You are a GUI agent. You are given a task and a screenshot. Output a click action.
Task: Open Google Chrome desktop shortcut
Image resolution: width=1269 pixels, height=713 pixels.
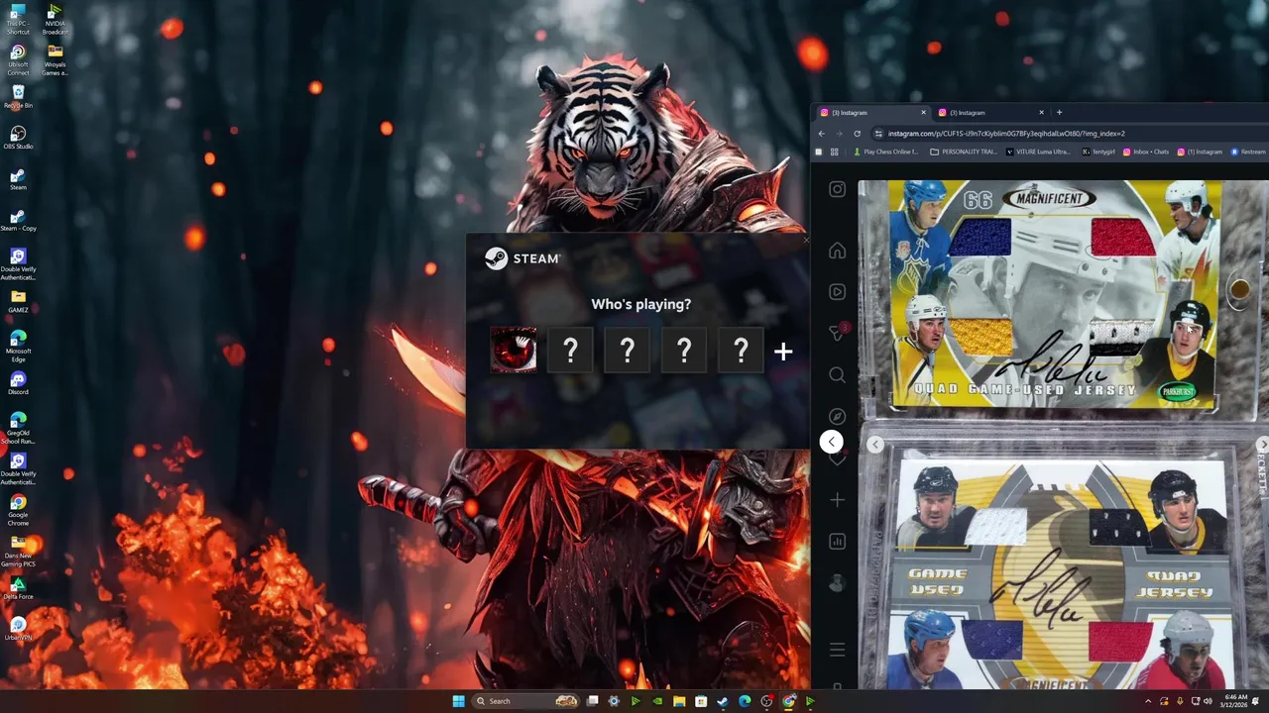[x=18, y=509]
